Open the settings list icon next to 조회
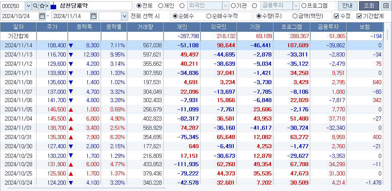 coord(386,6)
